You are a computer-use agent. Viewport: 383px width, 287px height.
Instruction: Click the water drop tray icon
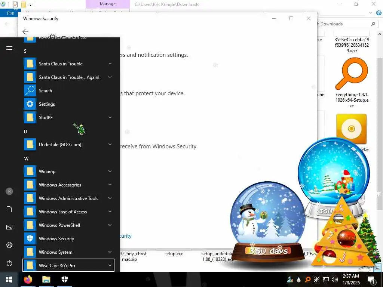point(299,280)
